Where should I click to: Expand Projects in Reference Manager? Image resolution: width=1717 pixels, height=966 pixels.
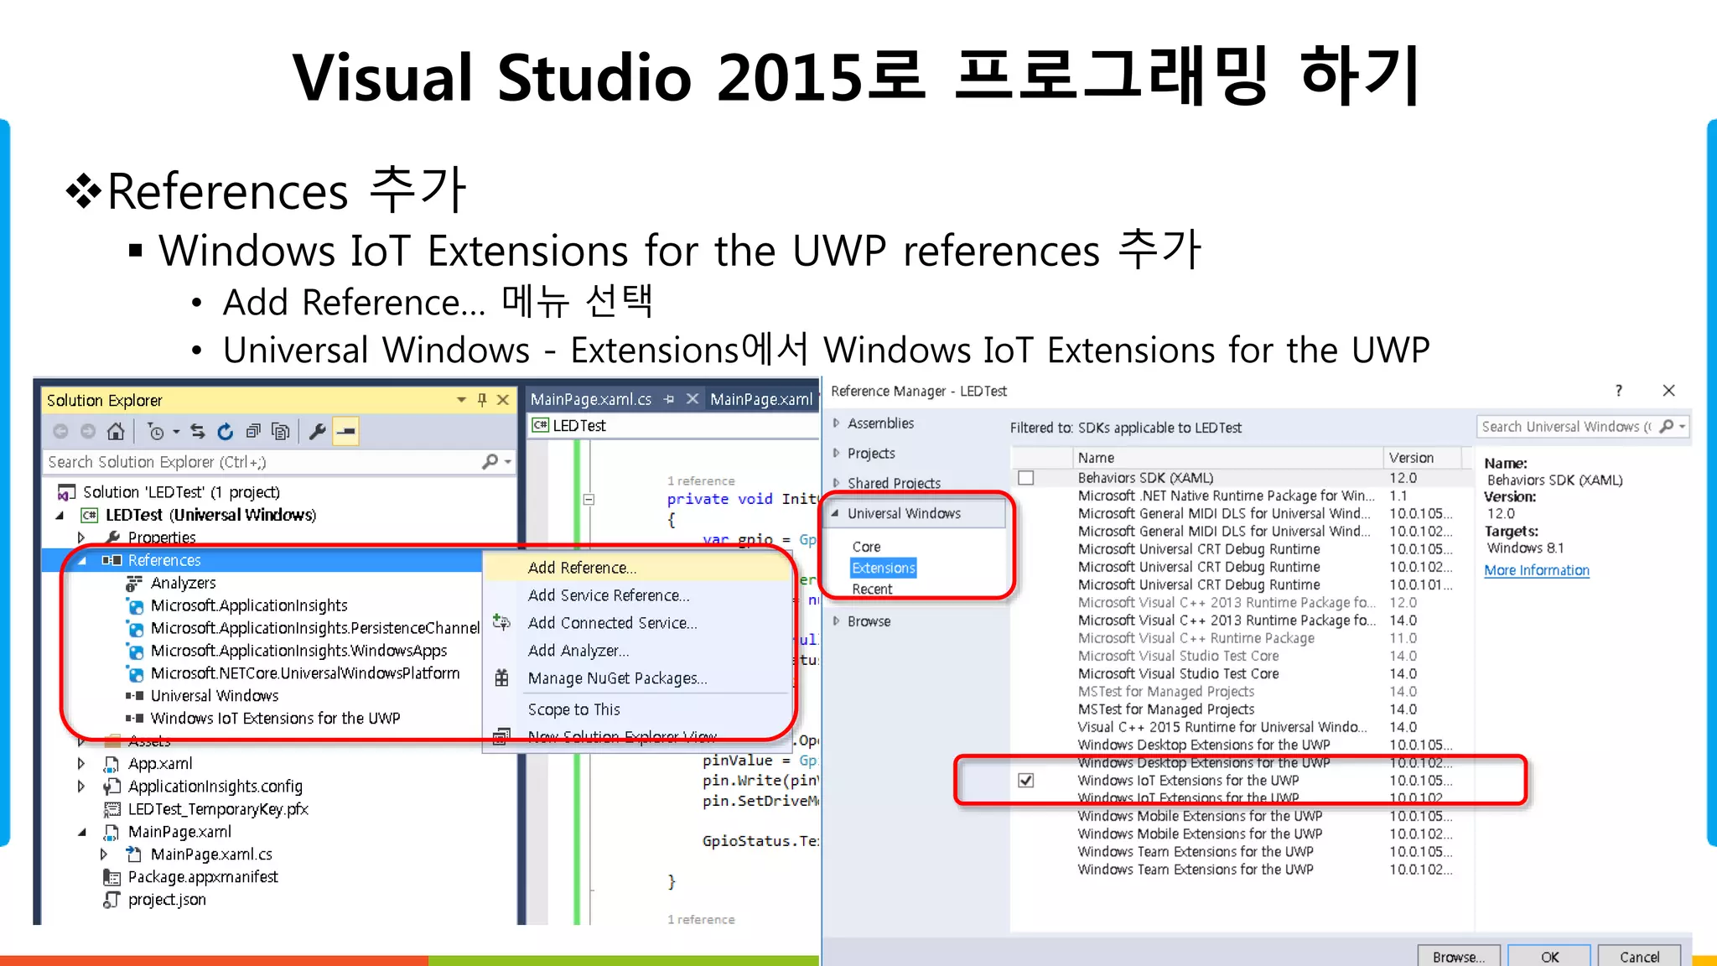click(836, 454)
